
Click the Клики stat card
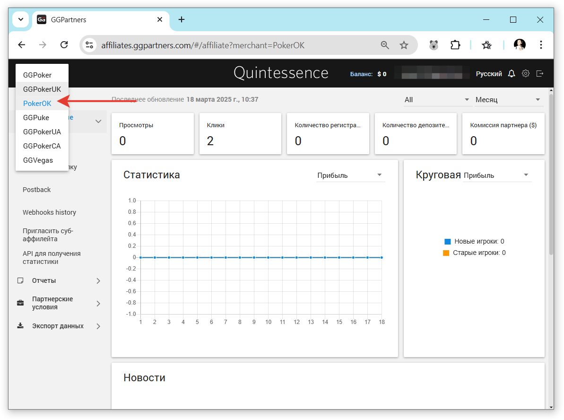(240, 133)
